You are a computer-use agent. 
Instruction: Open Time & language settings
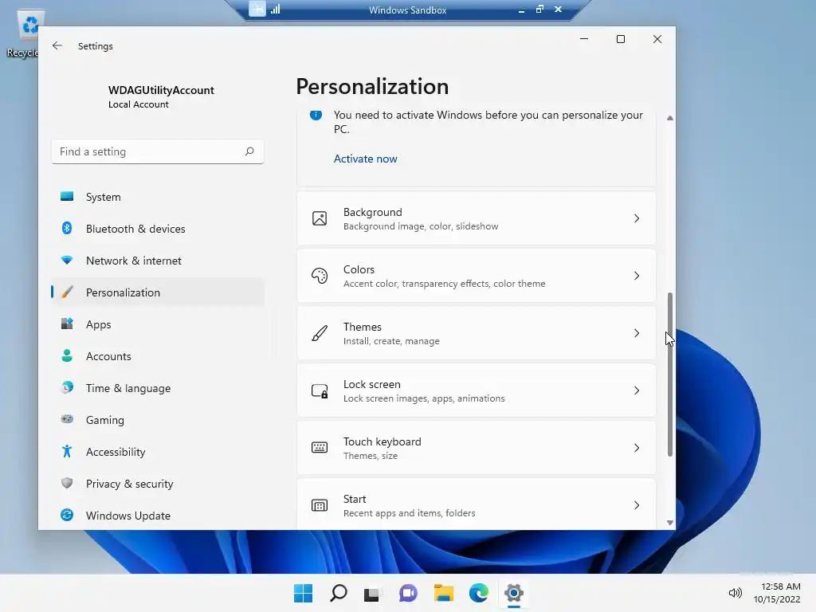click(158, 388)
